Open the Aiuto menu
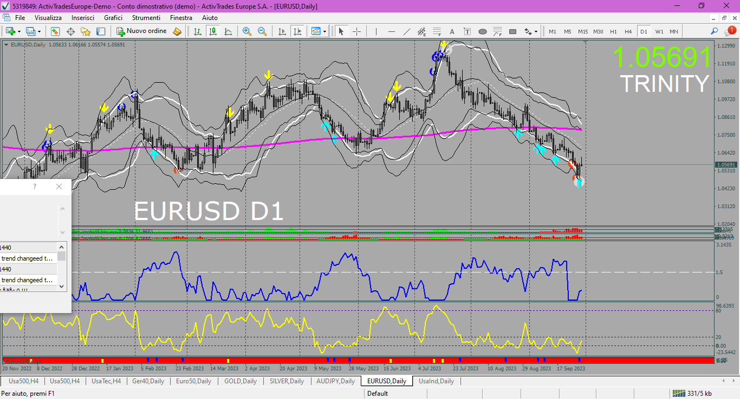 (210, 18)
